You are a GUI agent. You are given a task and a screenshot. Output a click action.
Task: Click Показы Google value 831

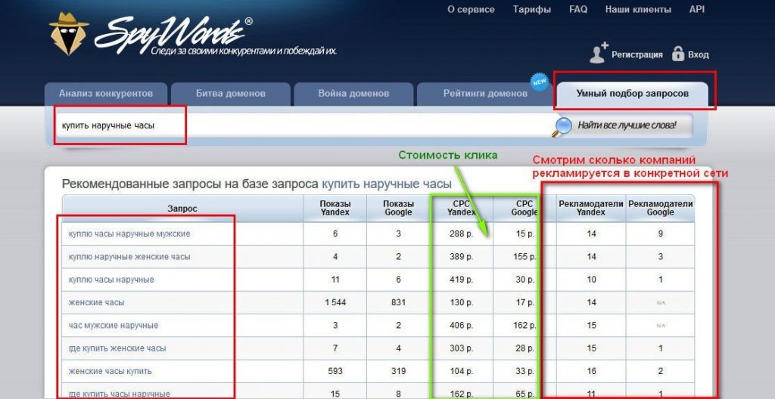pyautogui.click(x=398, y=303)
